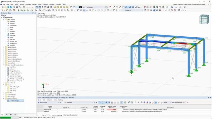Open the Results menu
This screenshot has width=212, height=119.
click(x=34, y=4)
